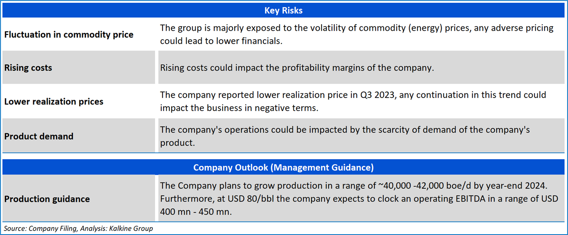Click the Key Risks header bar
Screen dimensions: 568x235
tap(283, 11)
